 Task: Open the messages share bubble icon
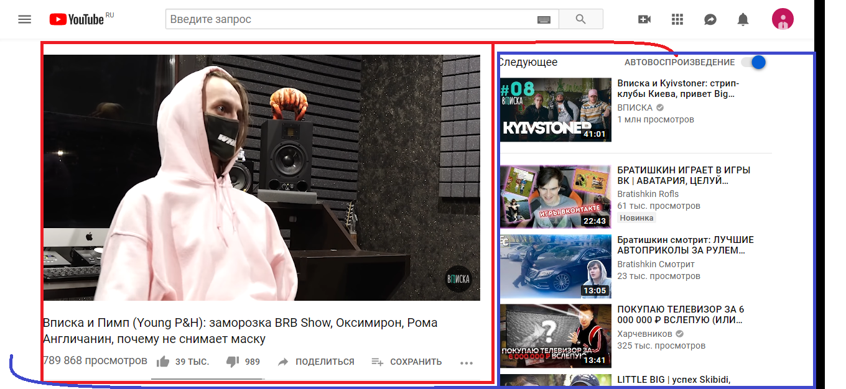710,19
